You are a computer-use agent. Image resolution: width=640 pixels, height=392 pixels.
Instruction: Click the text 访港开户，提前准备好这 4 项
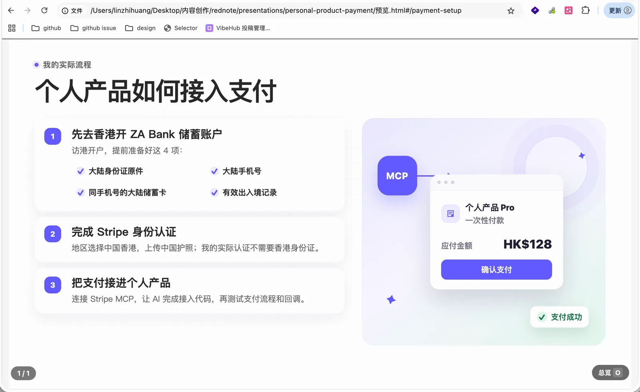tap(127, 151)
